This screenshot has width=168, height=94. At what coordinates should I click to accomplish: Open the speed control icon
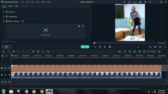[x=28, y=52]
